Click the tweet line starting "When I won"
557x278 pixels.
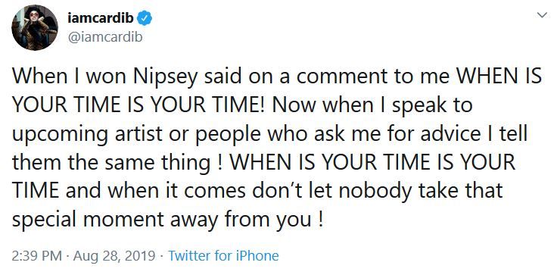[277, 78]
